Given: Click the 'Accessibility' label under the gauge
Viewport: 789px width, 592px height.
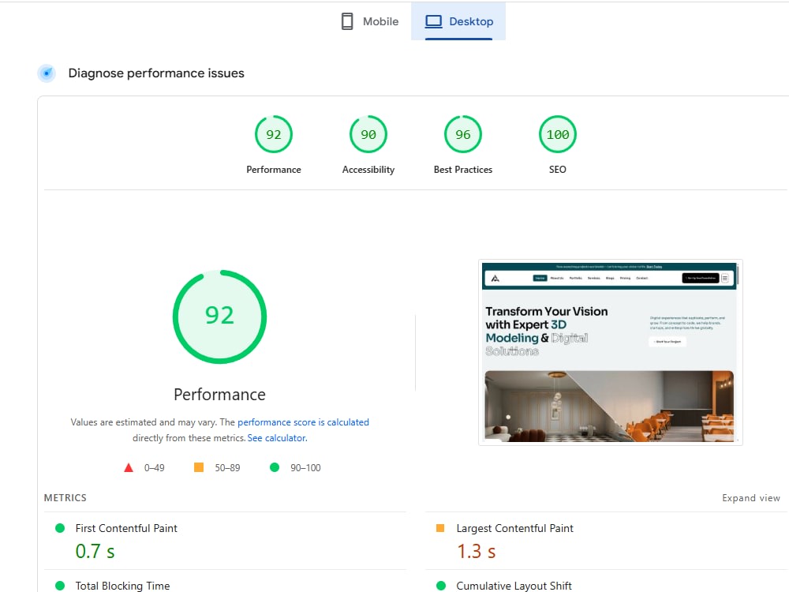Looking at the screenshot, I should click(x=368, y=170).
